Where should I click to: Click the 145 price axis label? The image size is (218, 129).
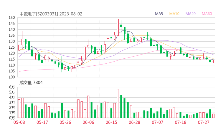[12, 23]
